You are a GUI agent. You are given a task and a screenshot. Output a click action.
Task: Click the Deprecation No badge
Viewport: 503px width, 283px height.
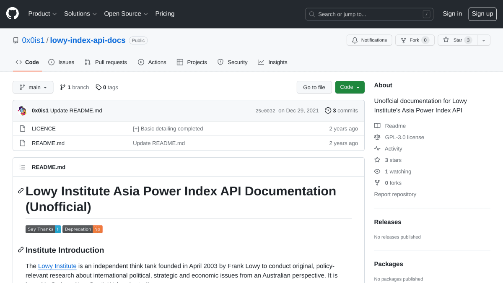(x=83, y=229)
